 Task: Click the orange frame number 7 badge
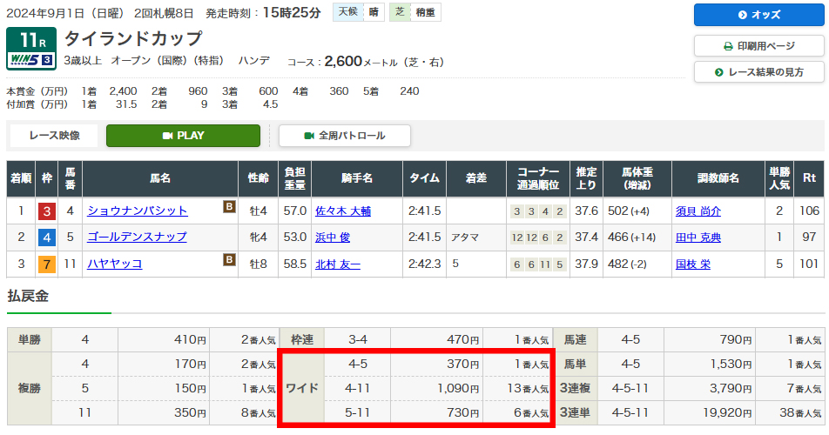coord(46,264)
